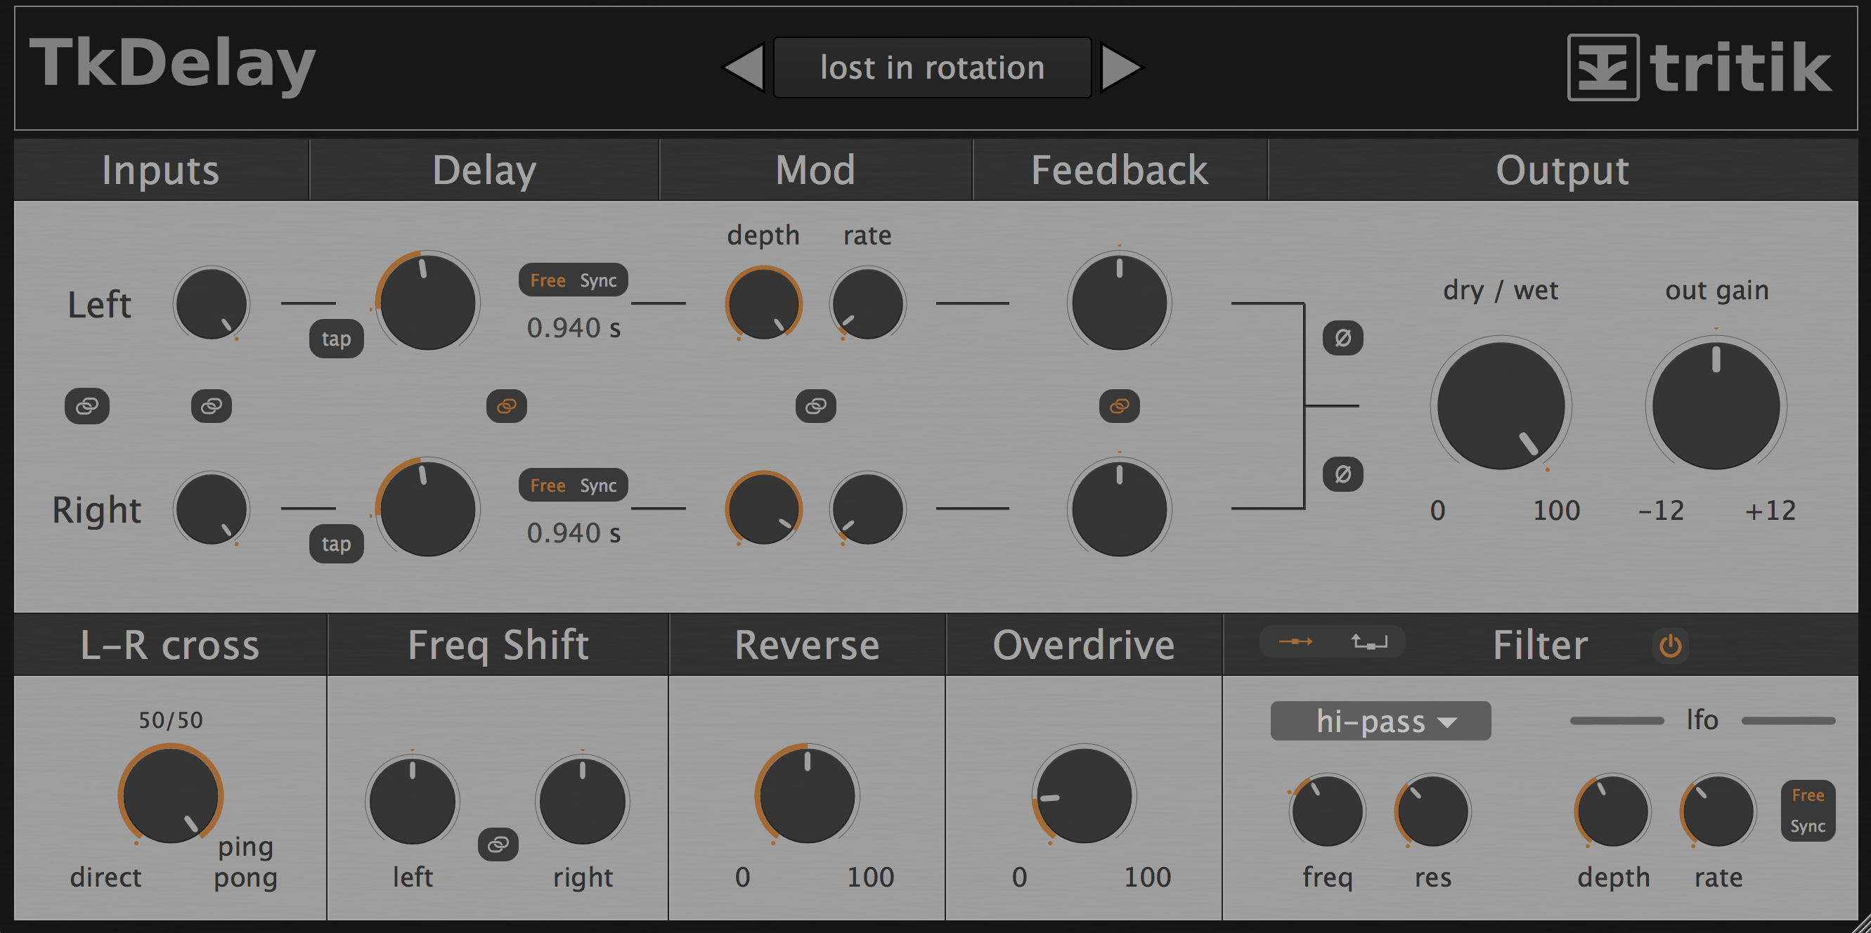This screenshot has height=933, width=1871.
Task: Click the Output section header
Action: (x=1562, y=170)
